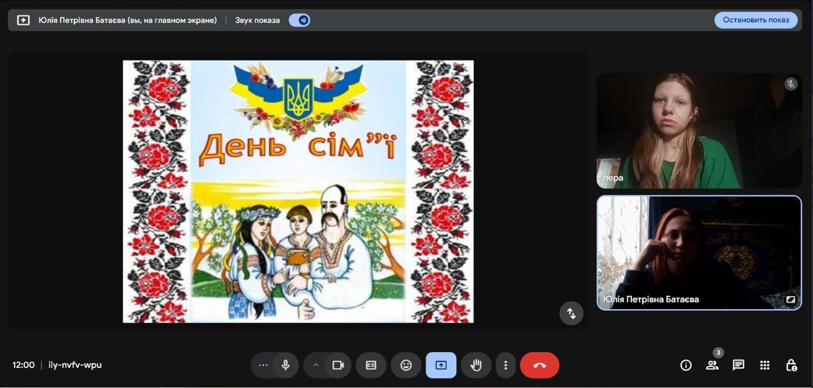Open emoji reactions panel
The width and height of the screenshot is (813, 388).
click(x=406, y=365)
